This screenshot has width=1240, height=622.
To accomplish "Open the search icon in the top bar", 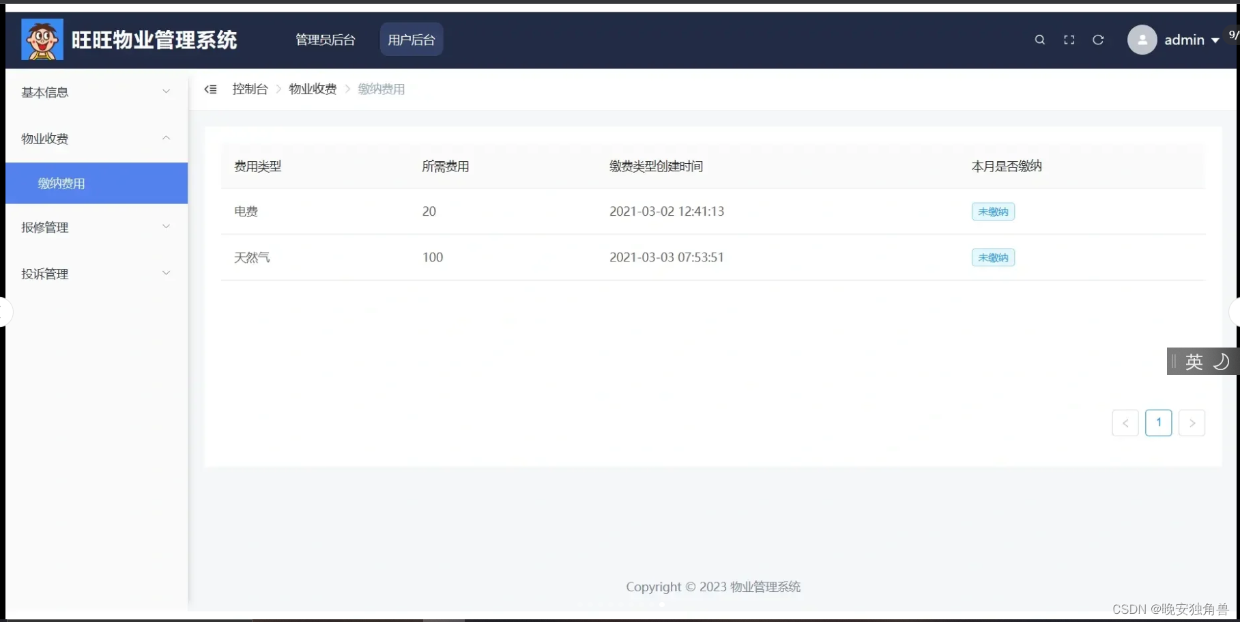I will pyautogui.click(x=1039, y=40).
